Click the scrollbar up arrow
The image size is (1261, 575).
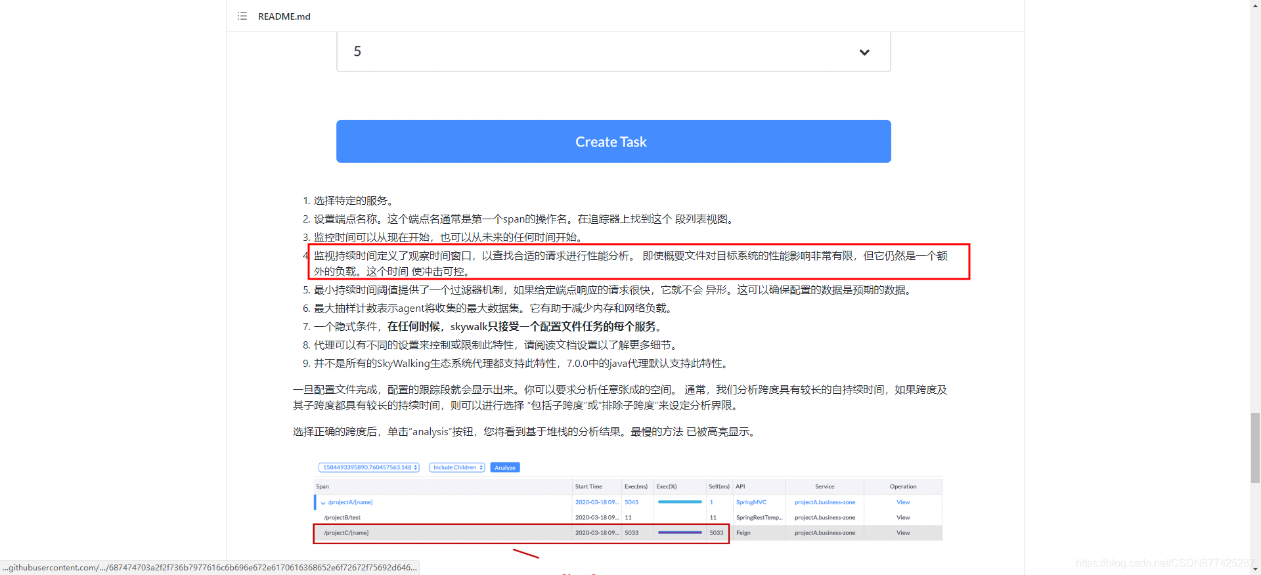point(1255,5)
